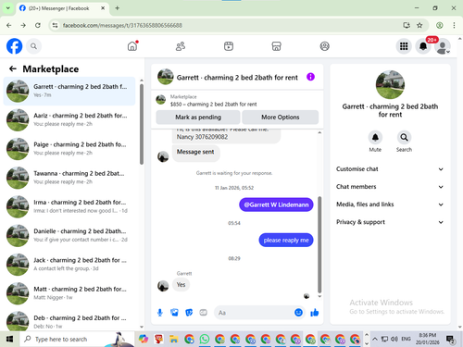This screenshot has width=463, height=347.
Task: Attach a photo using the image icon
Action: coord(174,313)
